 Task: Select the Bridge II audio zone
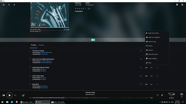pos(171,95)
